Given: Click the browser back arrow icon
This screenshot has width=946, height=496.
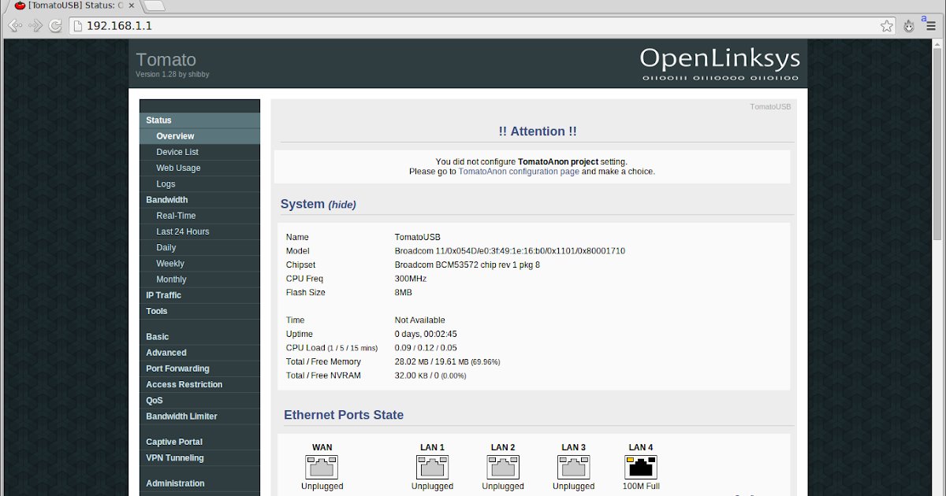Looking at the screenshot, I should 15,26.
